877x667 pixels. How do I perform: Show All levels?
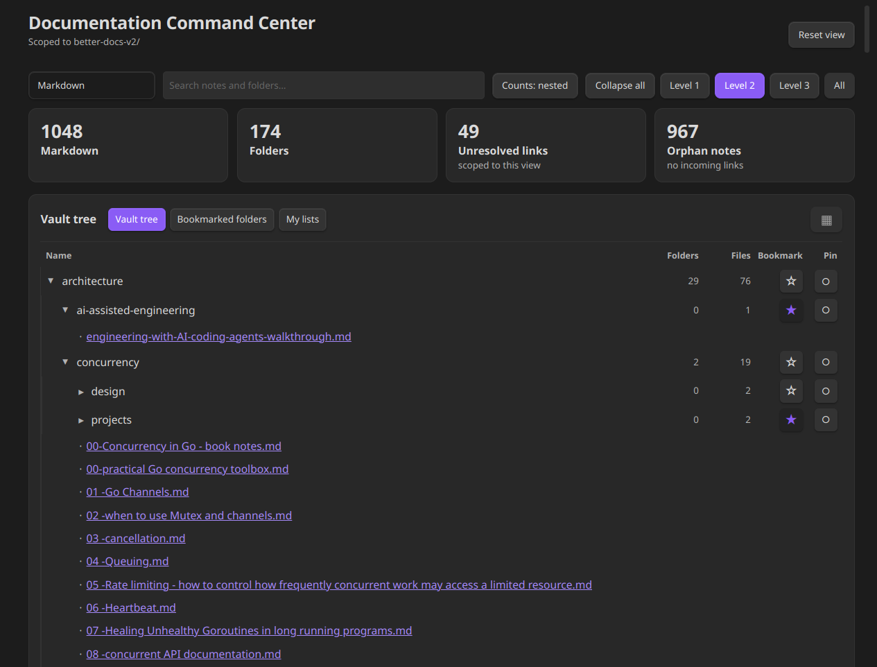point(839,85)
